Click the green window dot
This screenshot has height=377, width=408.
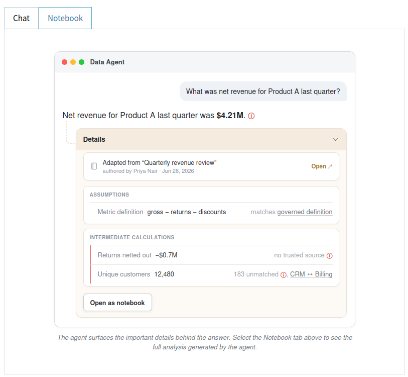tap(81, 62)
